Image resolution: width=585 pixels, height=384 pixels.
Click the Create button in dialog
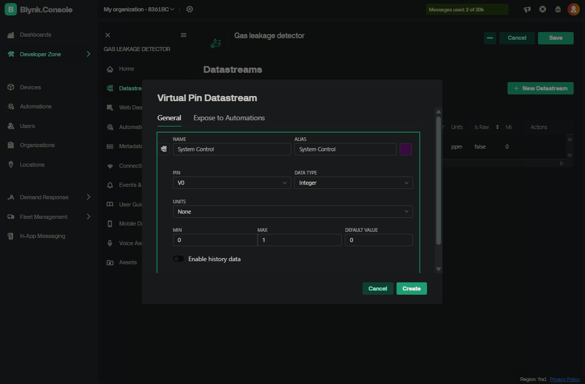(411, 289)
